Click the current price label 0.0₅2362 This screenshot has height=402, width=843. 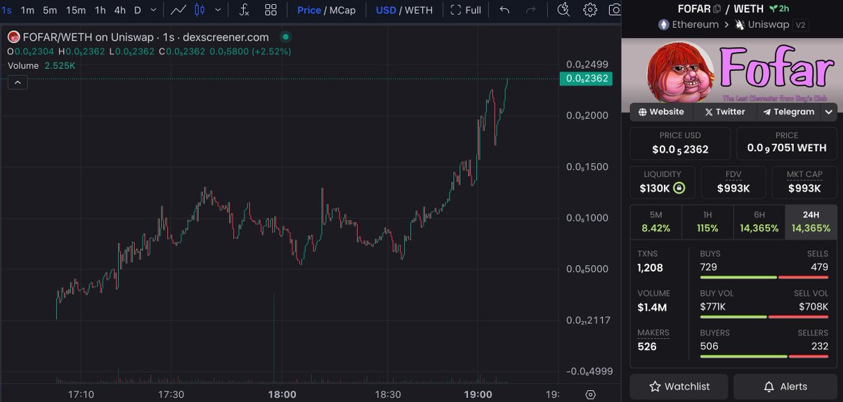pos(586,79)
